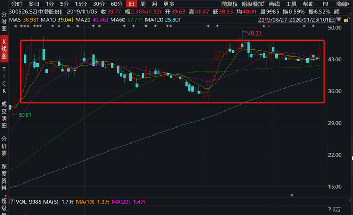Image resolution: width=353 pixels, height=215 pixels.
Task: Open 超级叠加 super overlay
Action: [252, 4]
